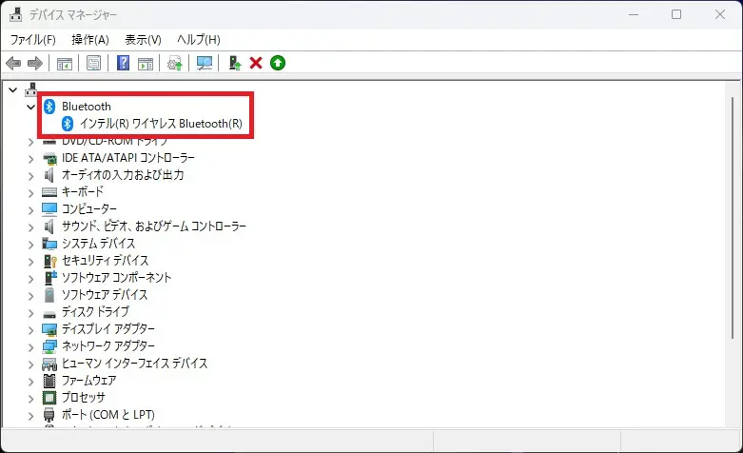Click the add driver icon in toolbar

(235, 63)
